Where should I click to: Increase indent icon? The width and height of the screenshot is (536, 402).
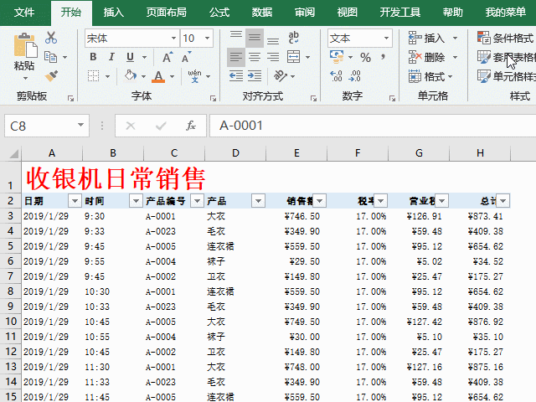pos(255,75)
